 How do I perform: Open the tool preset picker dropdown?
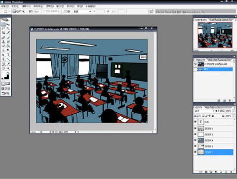9,11
